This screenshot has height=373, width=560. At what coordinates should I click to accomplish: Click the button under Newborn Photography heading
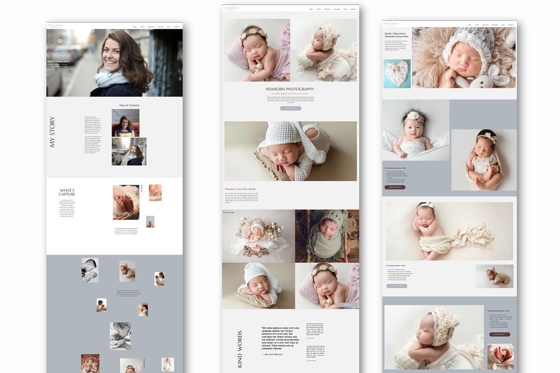pos(290,108)
